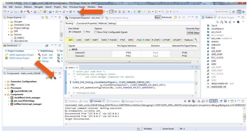The image size is (248, 132).
Task: Expand the Generator_Configurations tree node
Action: point(5,81)
